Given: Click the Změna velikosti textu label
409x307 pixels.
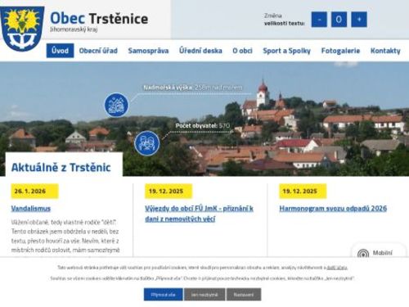Looking at the screenshot, I should coord(284,20).
